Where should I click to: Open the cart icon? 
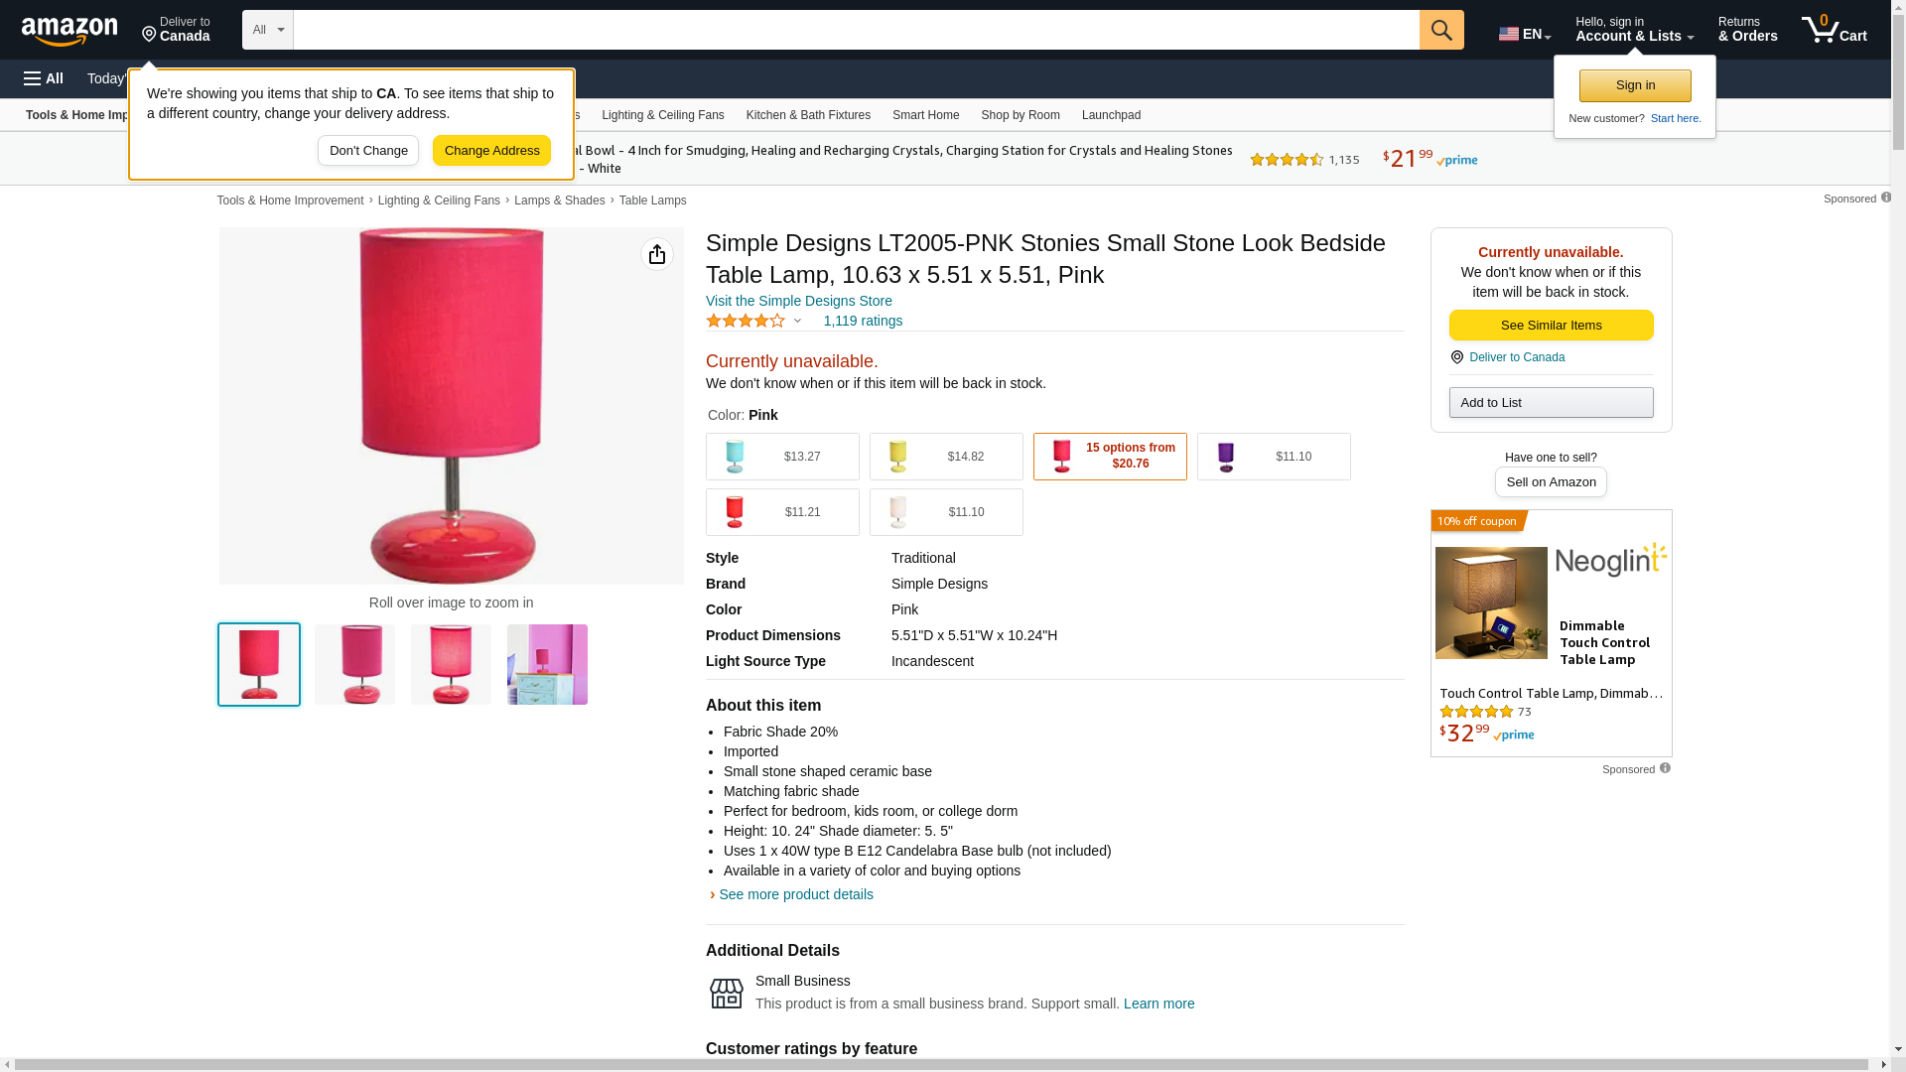click(1834, 30)
